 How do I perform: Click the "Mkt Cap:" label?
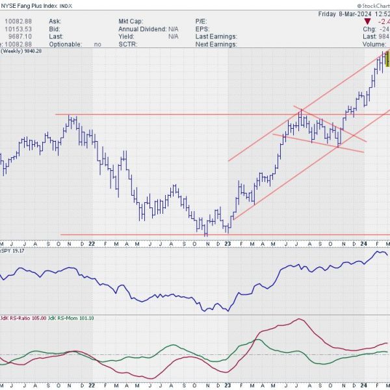(131, 21)
